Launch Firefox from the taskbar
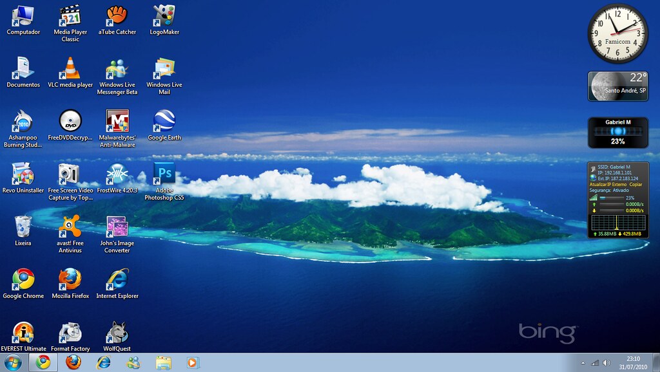660x372 pixels. tap(73, 362)
